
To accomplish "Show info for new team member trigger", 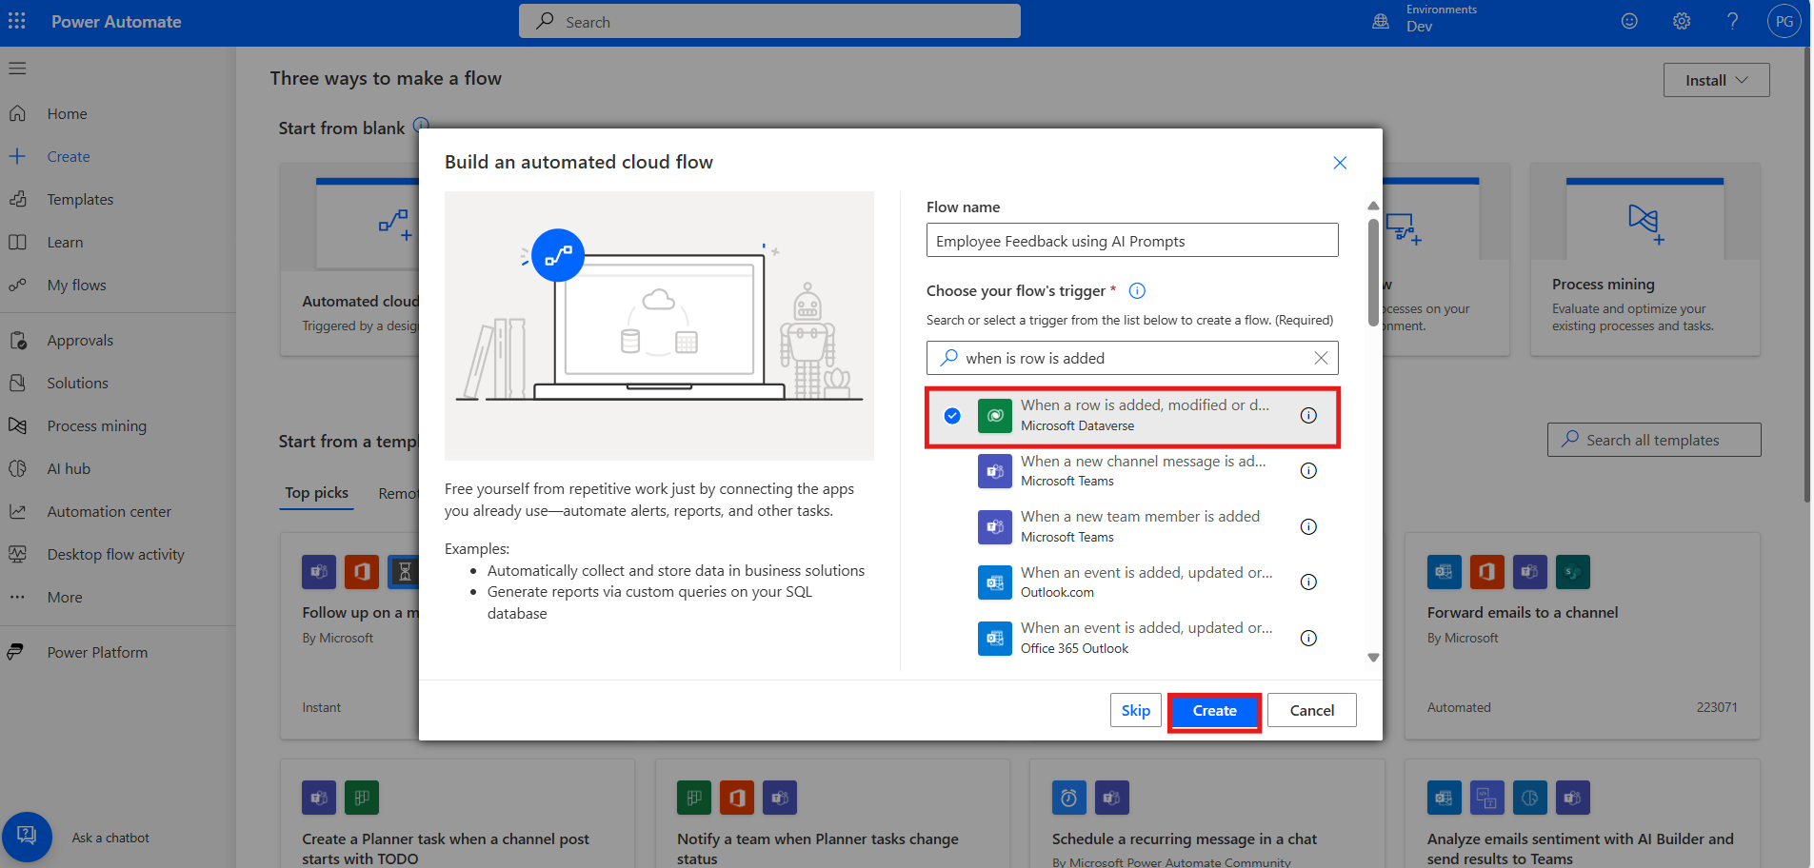I will pyautogui.click(x=1308, y=526).
